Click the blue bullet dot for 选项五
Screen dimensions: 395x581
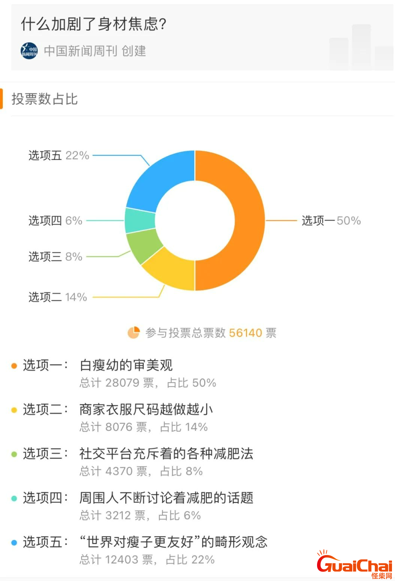pos(14,542)
